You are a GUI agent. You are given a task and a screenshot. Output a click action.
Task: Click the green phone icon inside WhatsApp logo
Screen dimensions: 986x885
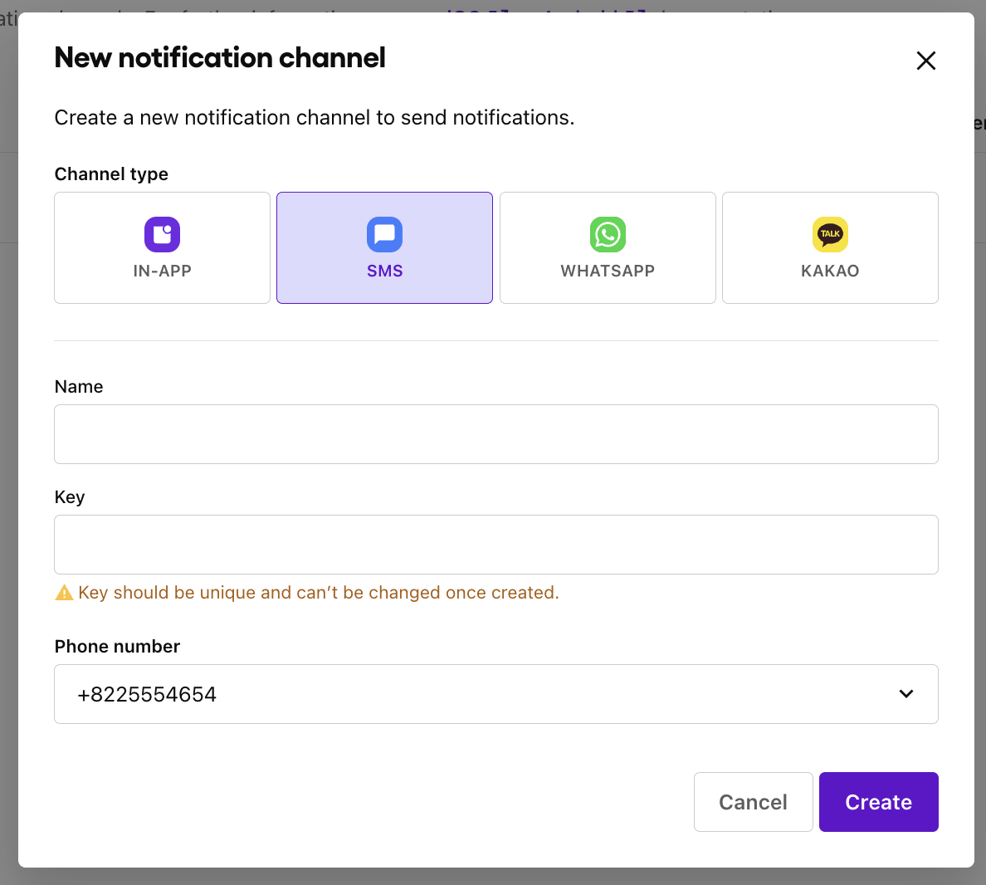pyautogui.click(x=608, y=234)
